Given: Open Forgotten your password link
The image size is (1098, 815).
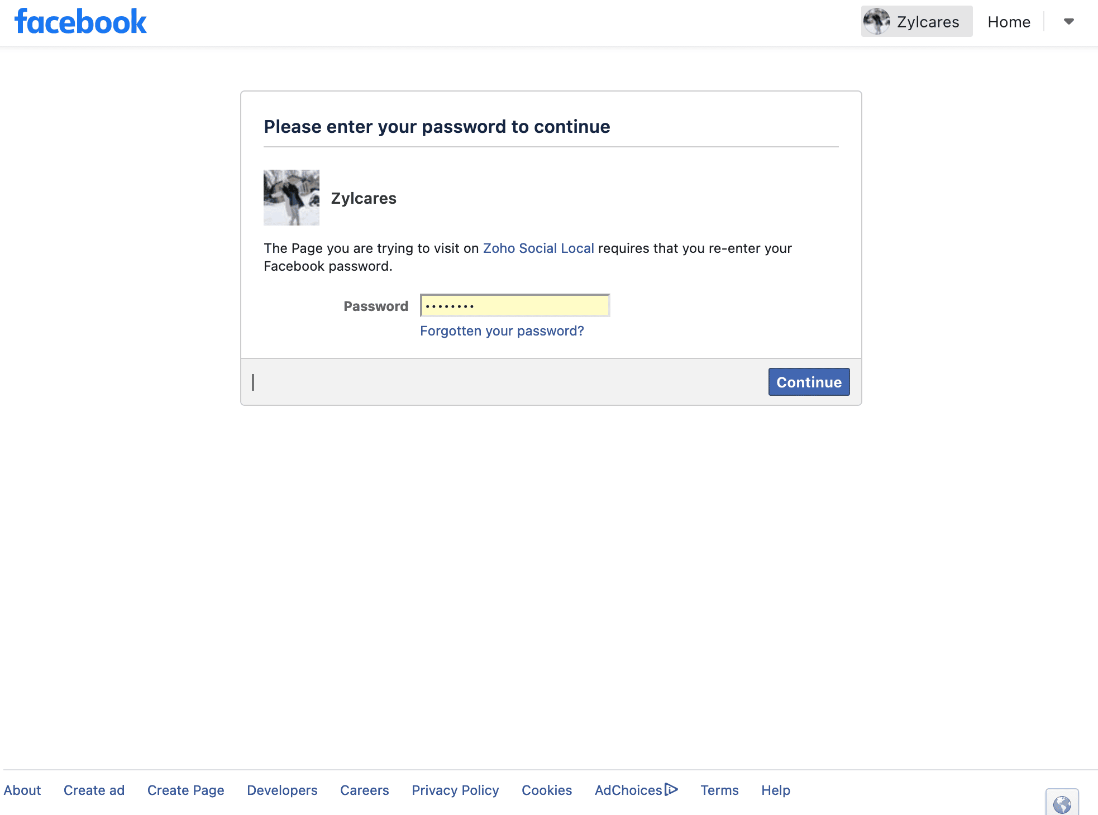Looking at the screenshot, I should [502, 331].
